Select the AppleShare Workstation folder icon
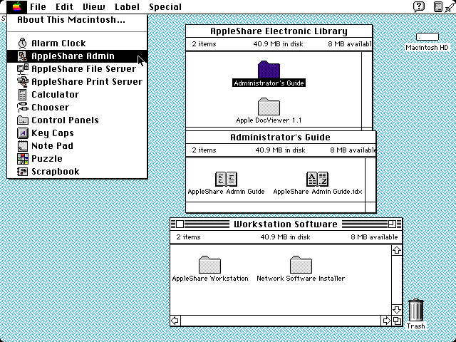The height and width of the screenshot is (342, 456). (209, 264)
